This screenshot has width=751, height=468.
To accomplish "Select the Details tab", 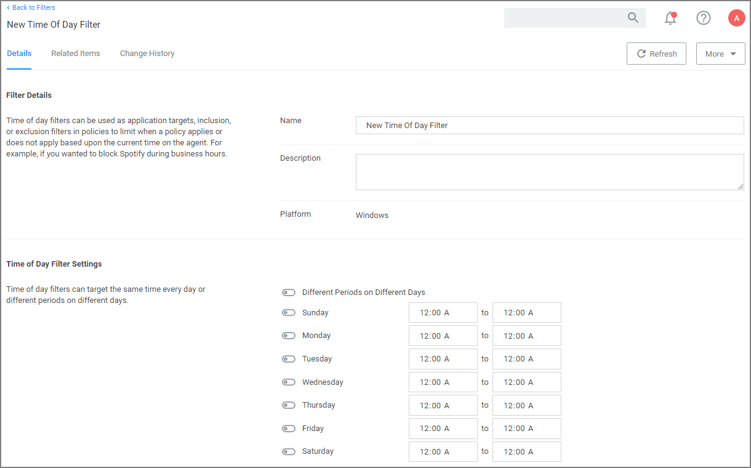I will [19, 54].
